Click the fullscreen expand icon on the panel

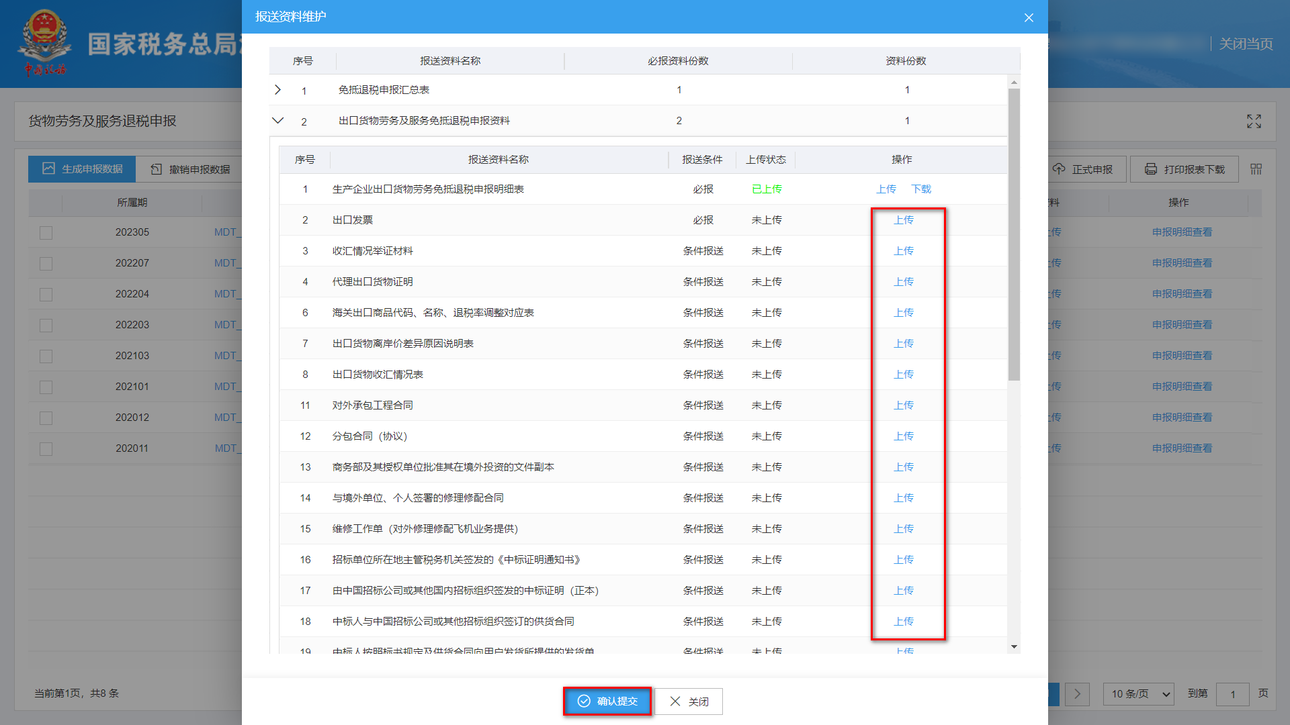click(x=1254, y=122)
